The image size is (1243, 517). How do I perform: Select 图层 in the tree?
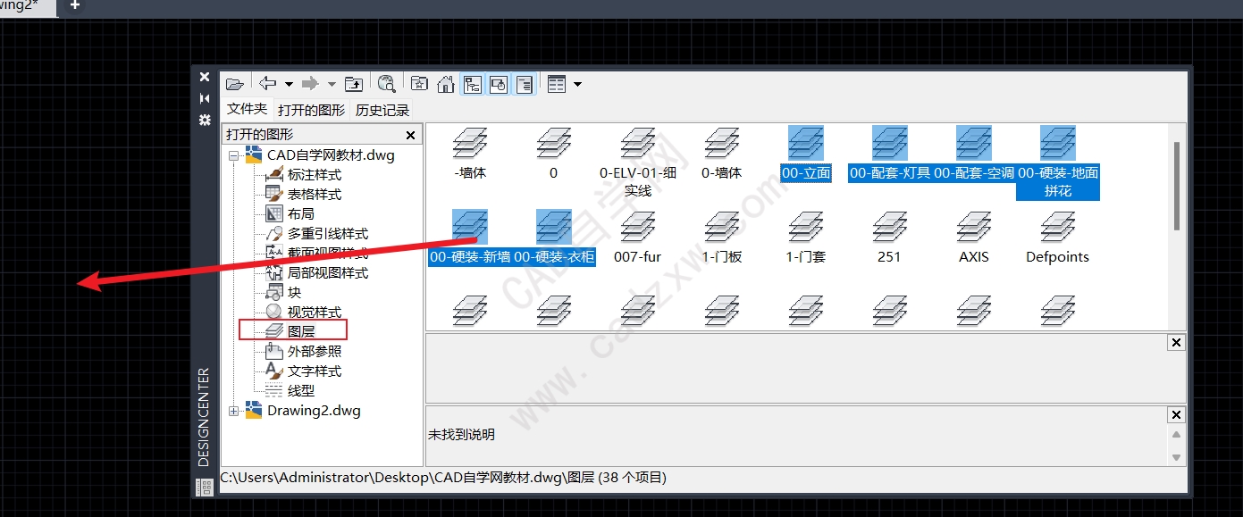[x=301, y=331]
